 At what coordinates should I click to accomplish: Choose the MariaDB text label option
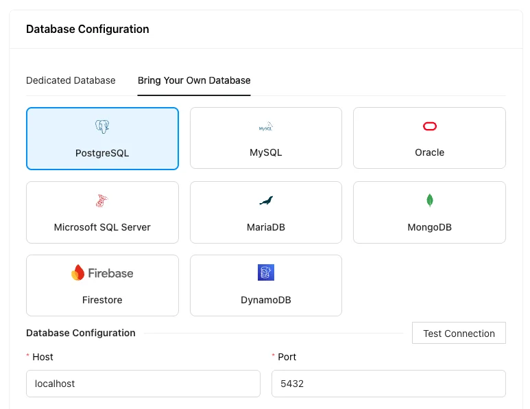pos(265,227)
